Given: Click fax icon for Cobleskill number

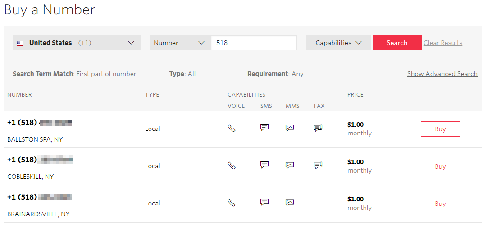Looking at the screenshot, I should click(318, 165).
